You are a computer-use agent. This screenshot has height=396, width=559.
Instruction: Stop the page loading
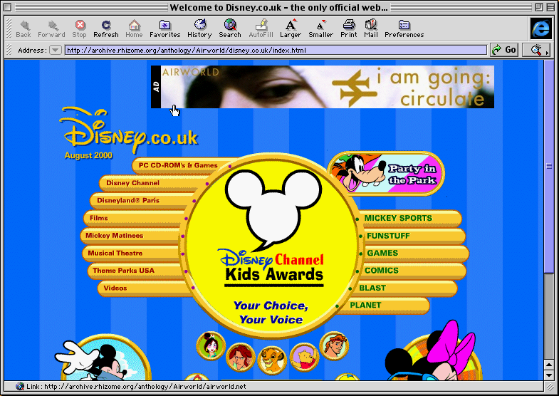(x=79, y=28)
